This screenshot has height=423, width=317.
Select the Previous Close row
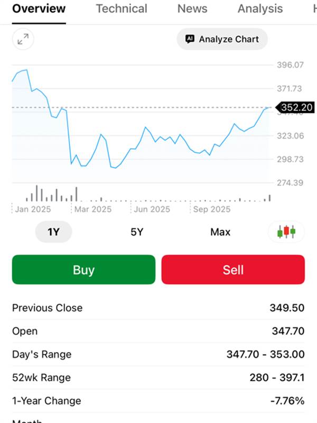(x=158, y=308)
